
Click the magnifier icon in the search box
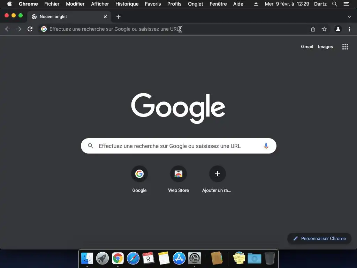pos(91,146)
